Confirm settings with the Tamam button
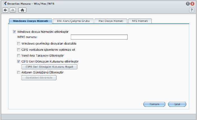Image resolution: width=197 pixels, height=120 pixels. pos(154,104)
